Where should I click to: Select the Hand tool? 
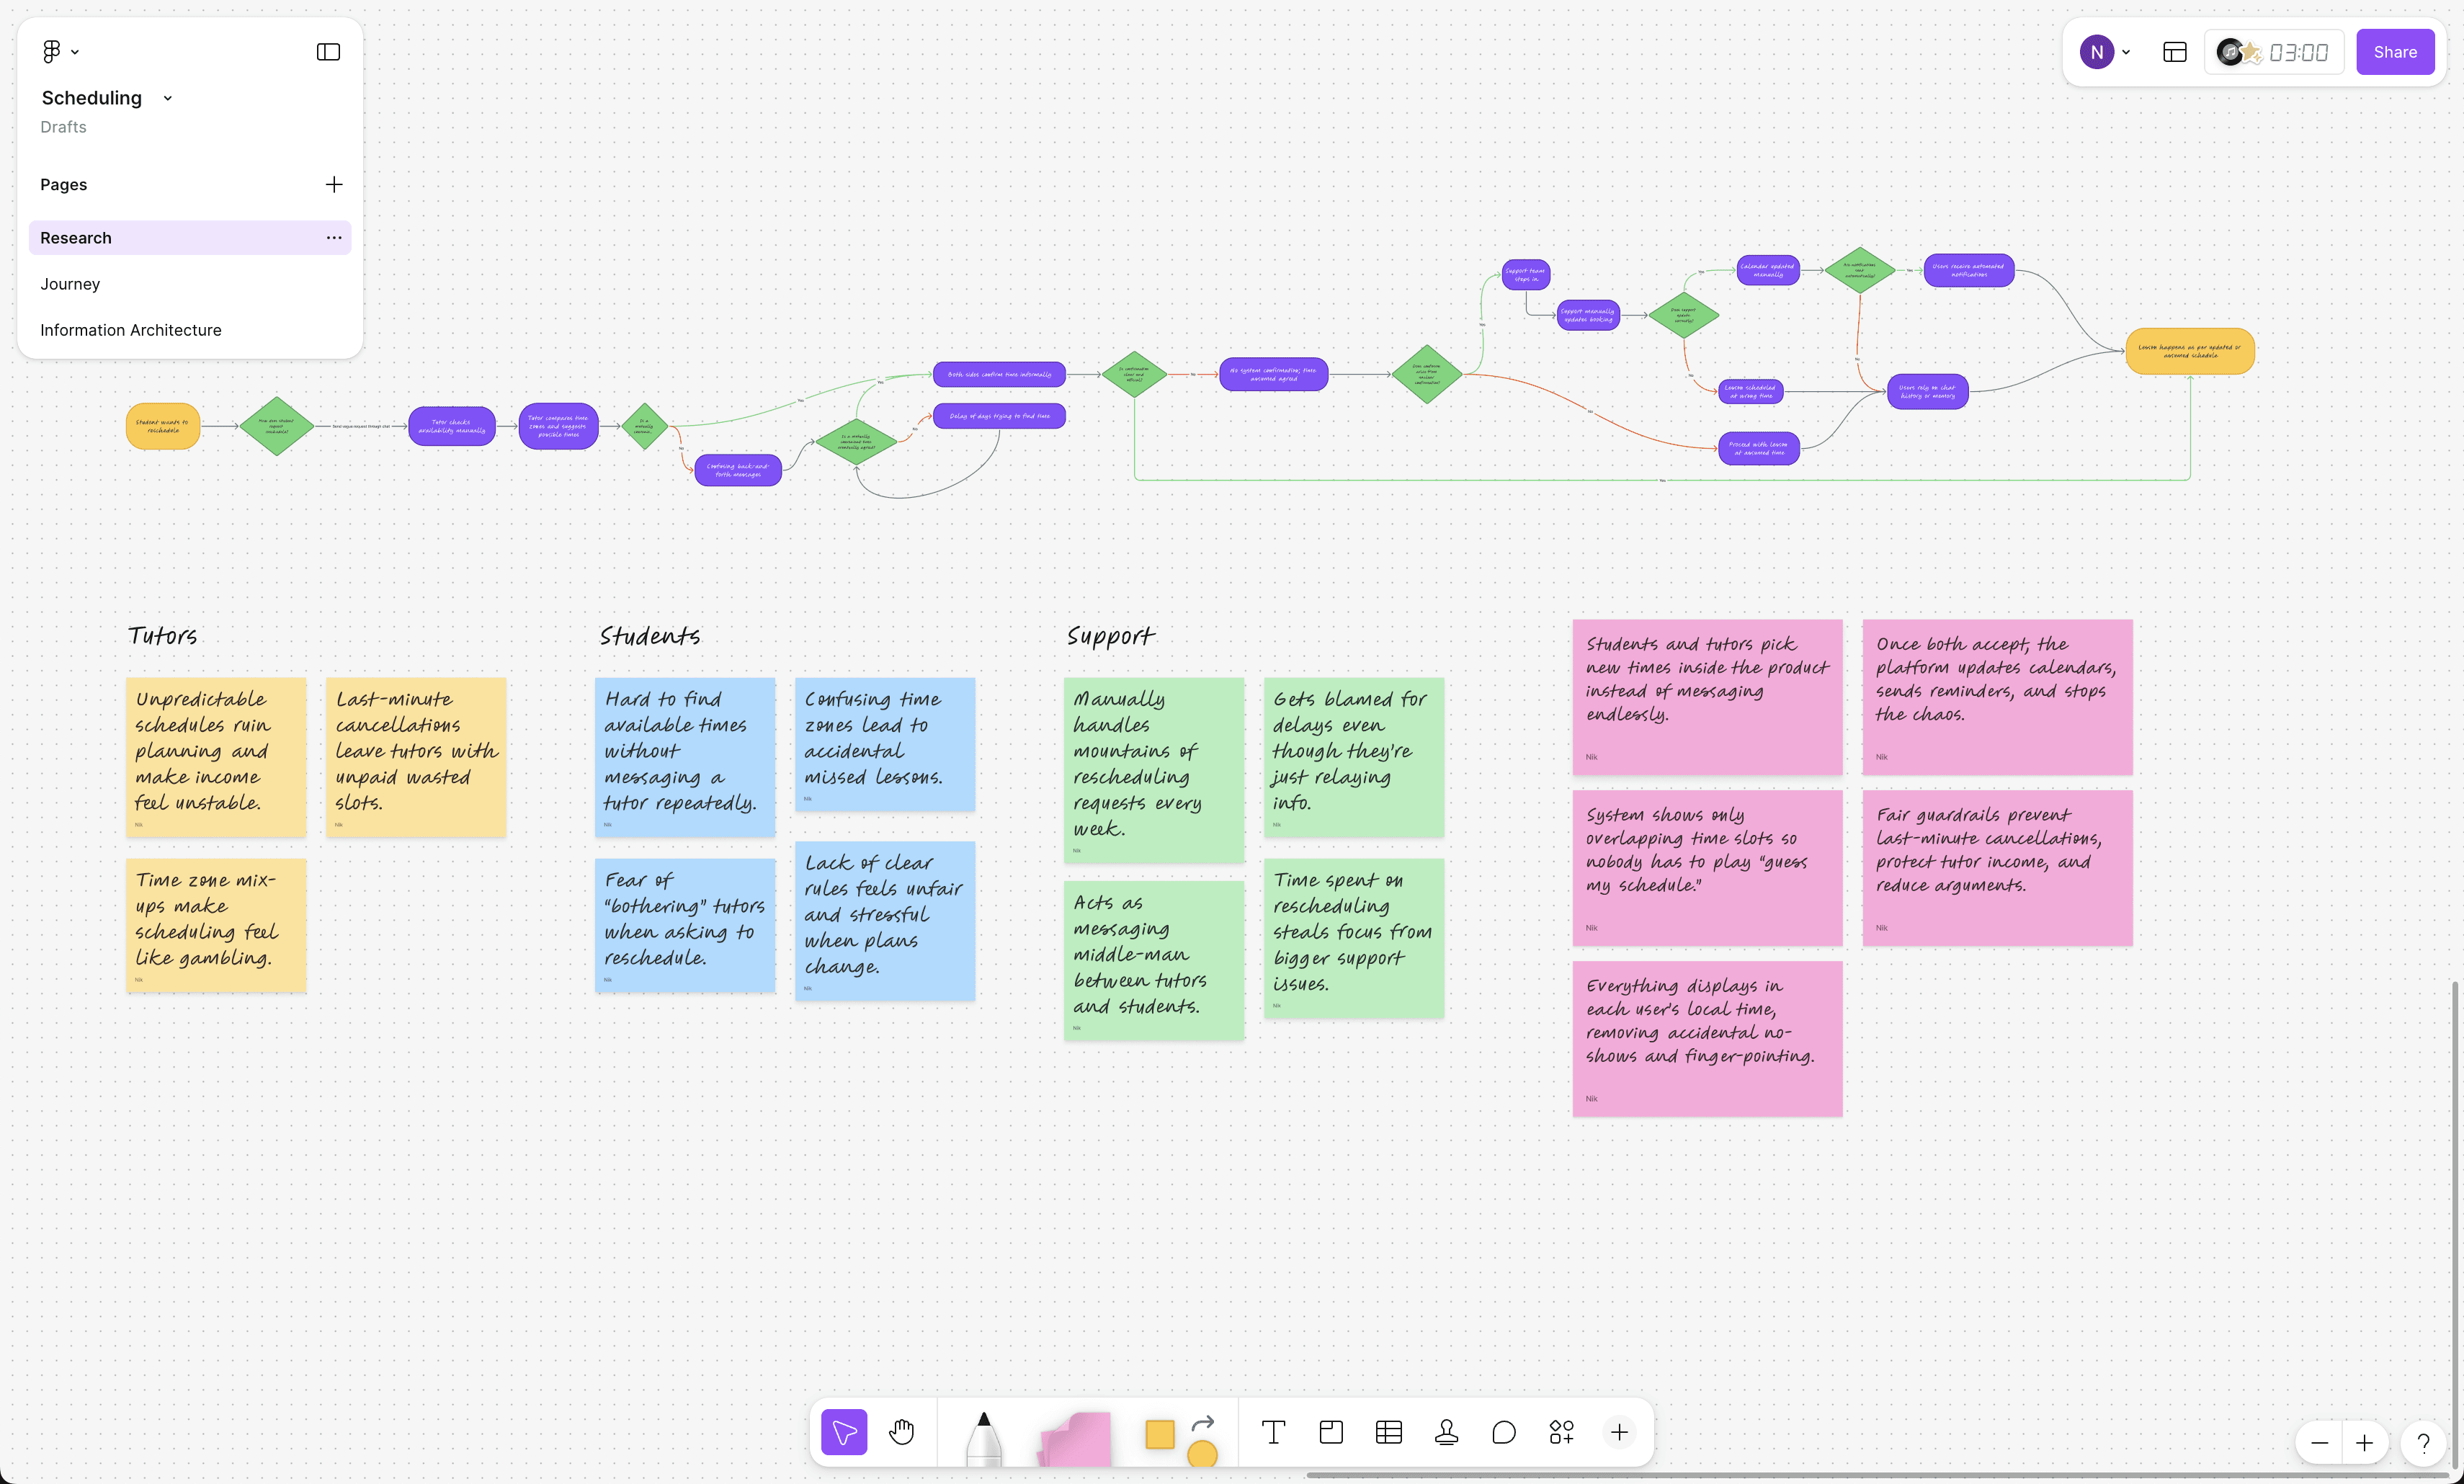coord(901,1432)
